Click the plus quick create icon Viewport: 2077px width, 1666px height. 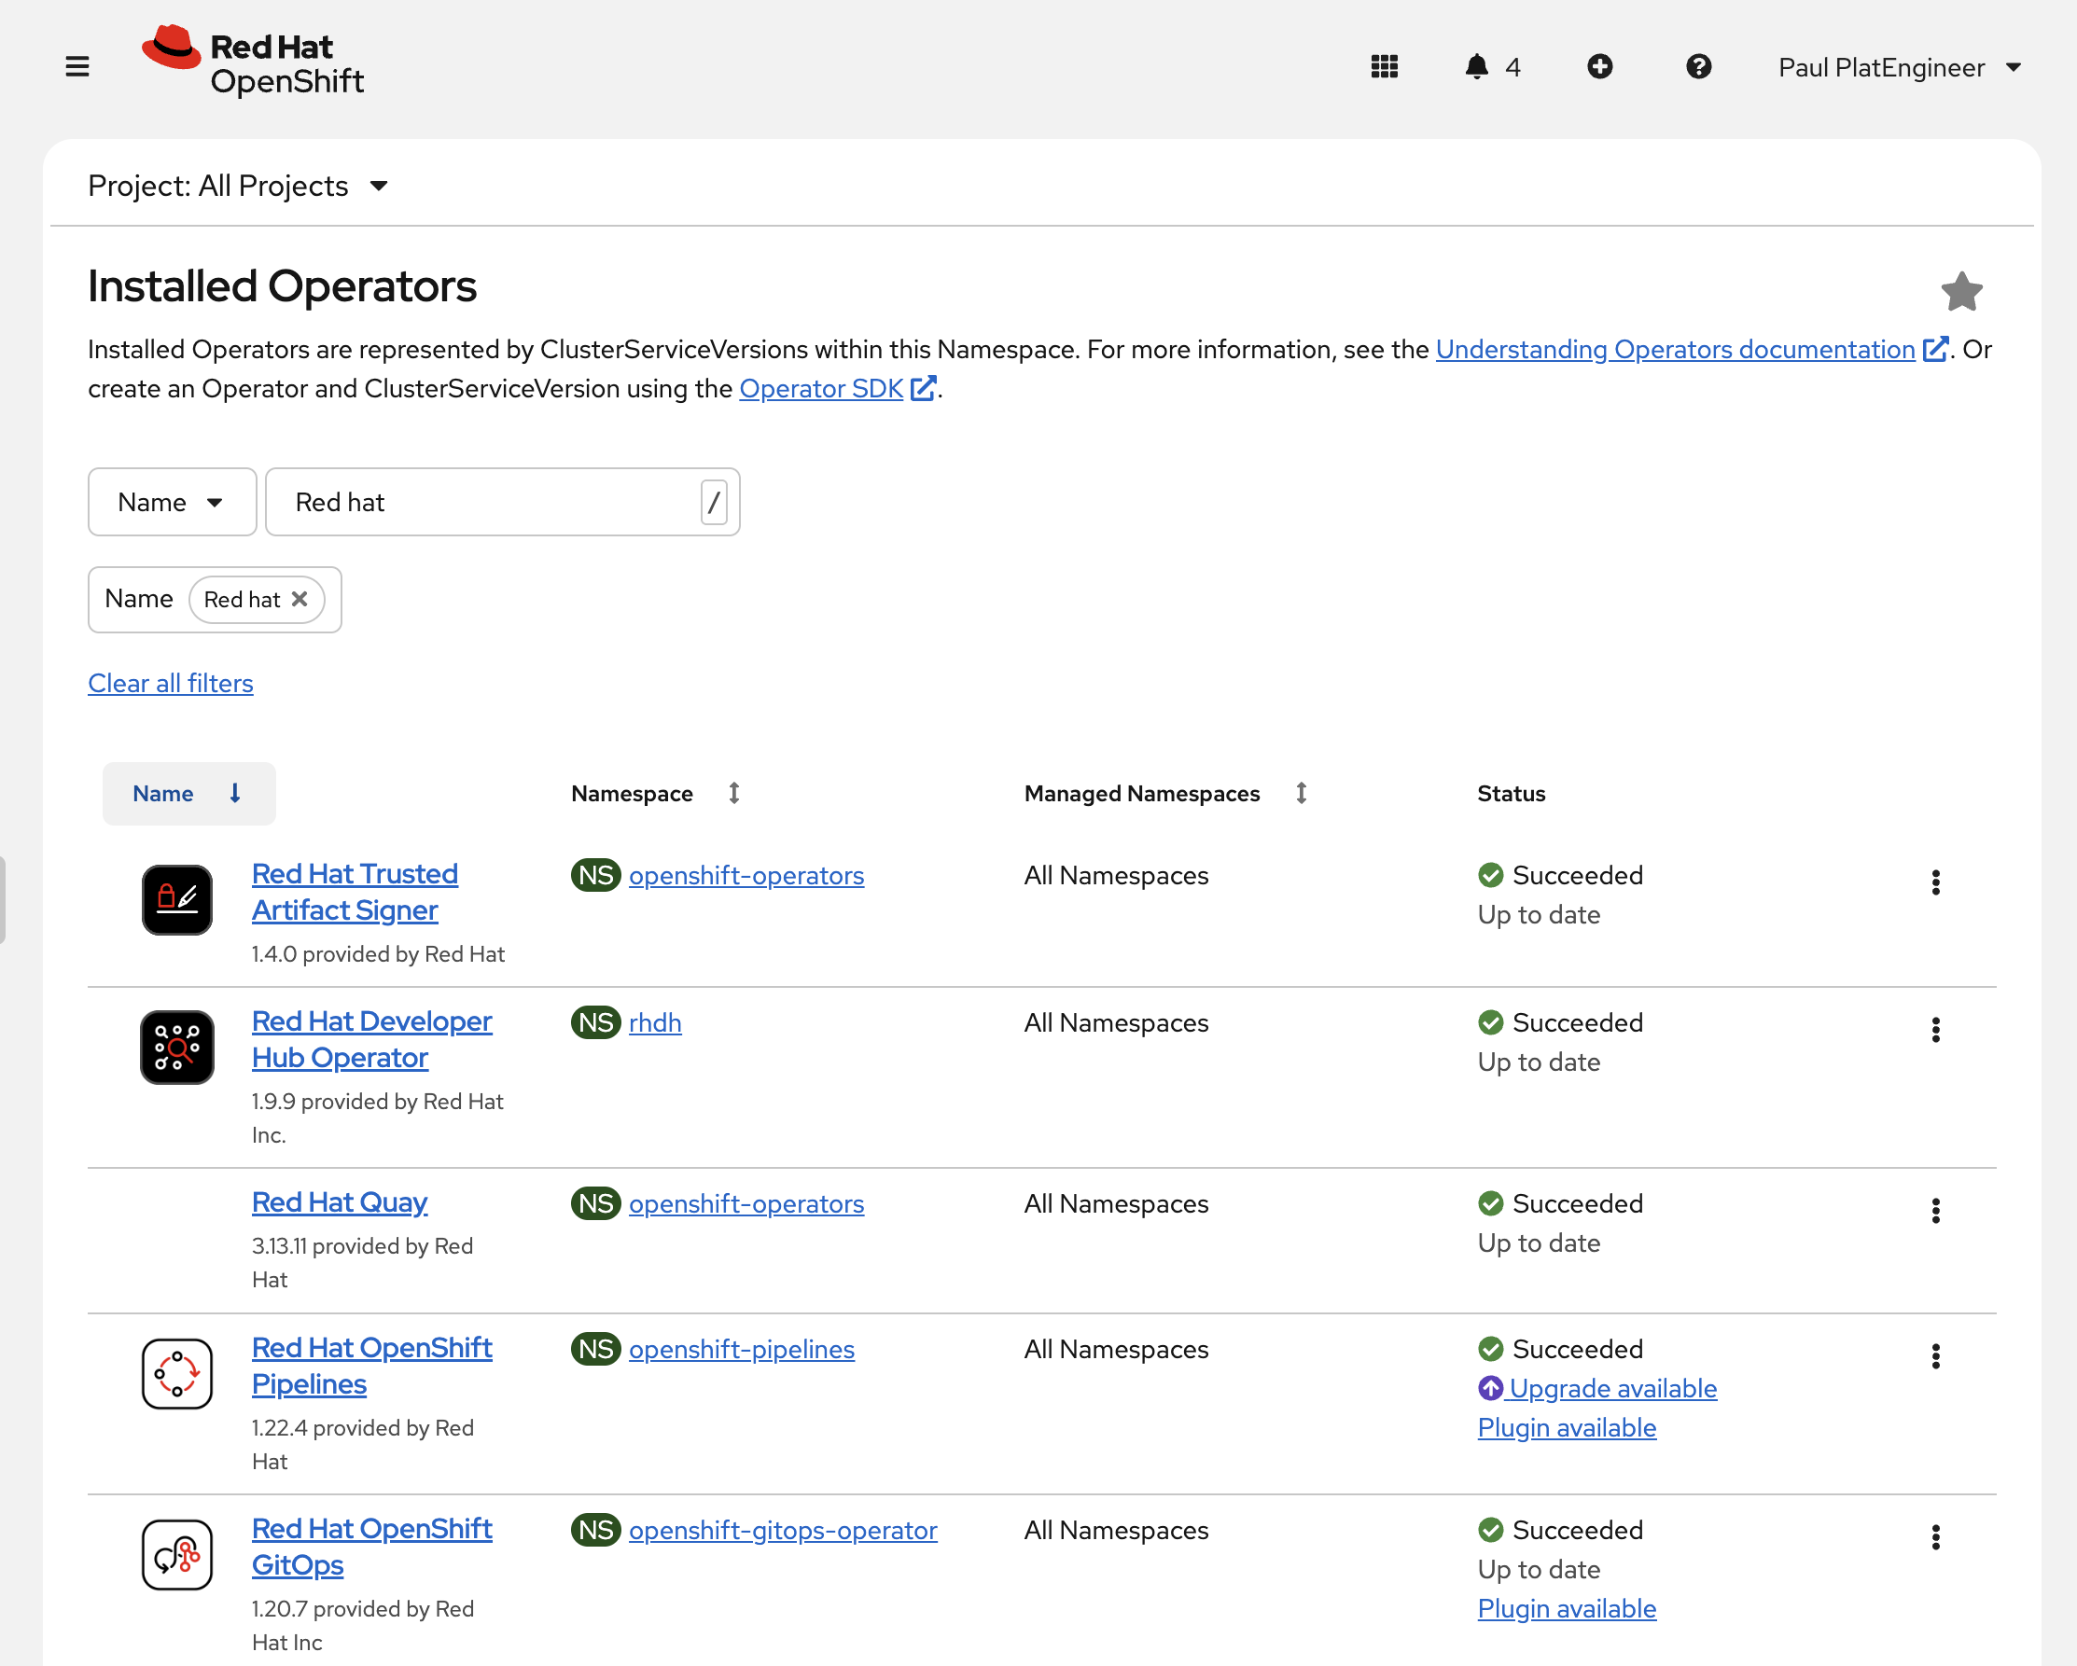[x=1599, y=66]
